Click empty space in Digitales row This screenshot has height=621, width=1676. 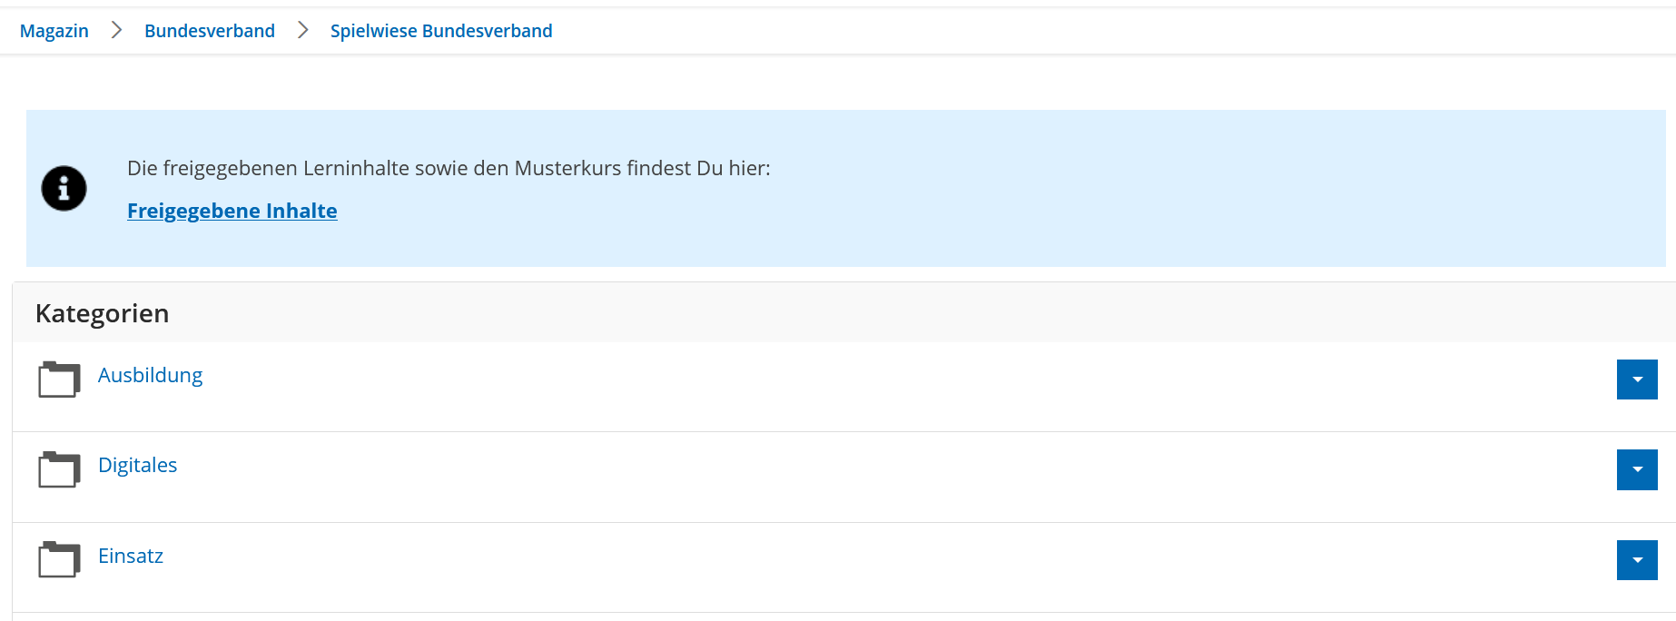pyautogui.click(x=817, y=477)
